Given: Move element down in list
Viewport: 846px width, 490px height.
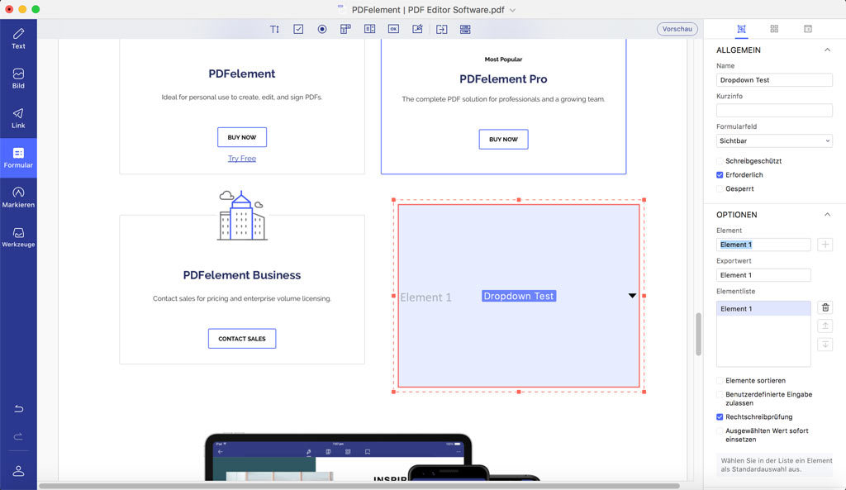Looking at the screenshot, I should (825, 345).
